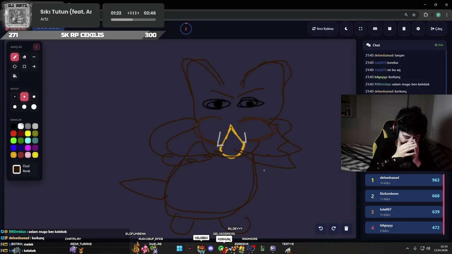Pick the white color swatch
The width and height of the screenshot is (452, 254).
point(21,126)
